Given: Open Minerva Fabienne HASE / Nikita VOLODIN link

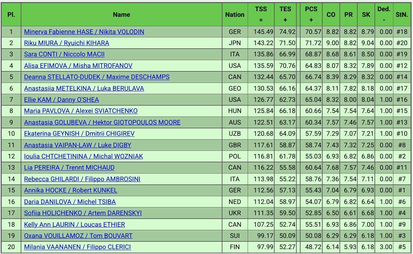Looking at the screenshot, I should coord(84,32).
